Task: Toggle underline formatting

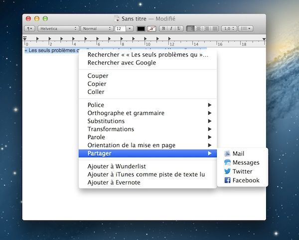Action: pos(179,28)
